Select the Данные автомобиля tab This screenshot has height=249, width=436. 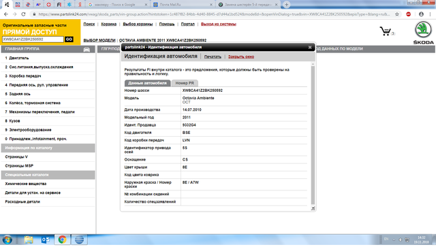147,83
